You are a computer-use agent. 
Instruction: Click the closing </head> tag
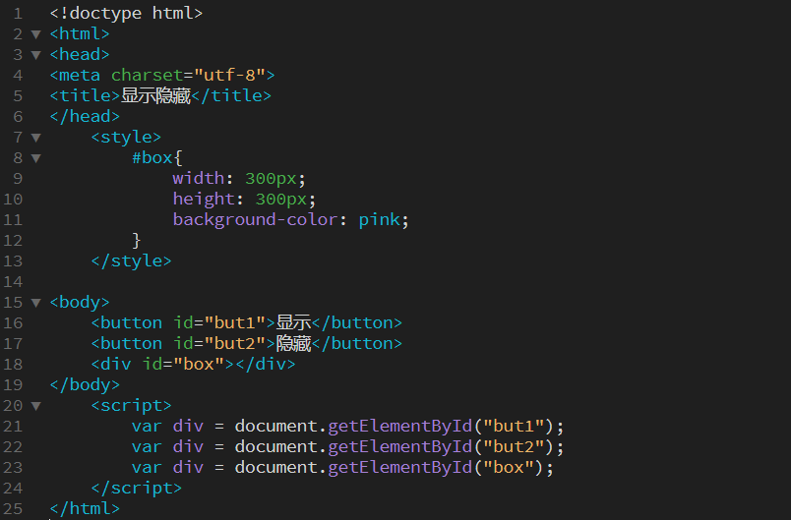tap(85, 116)
